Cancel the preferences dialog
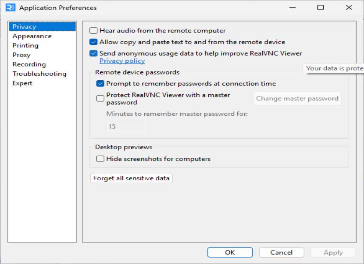Viewport: 364px width, 264px height. pyautogui.click(x=281, y=252)
